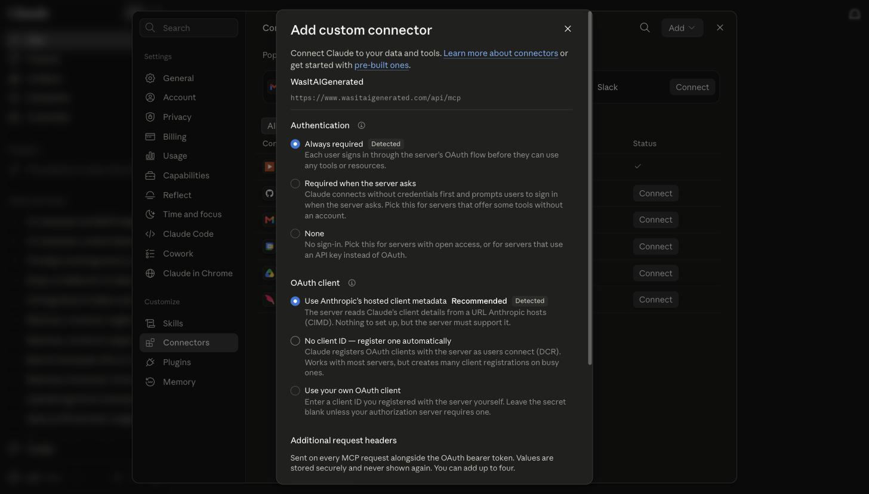This screenshot has width=869, height=494.
Task: Click Connect in the Google Drive icon row
Action: click(655, 273)
